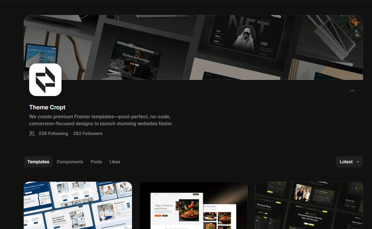The height and width of the screenshot is (229, 372).
Task: Open the 336 Following list
Action: 53,134
